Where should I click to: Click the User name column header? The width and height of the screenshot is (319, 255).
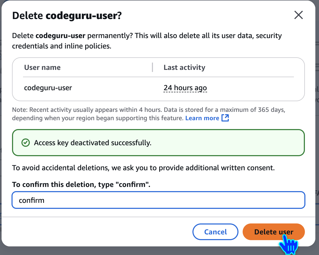(x=42, y=67)
